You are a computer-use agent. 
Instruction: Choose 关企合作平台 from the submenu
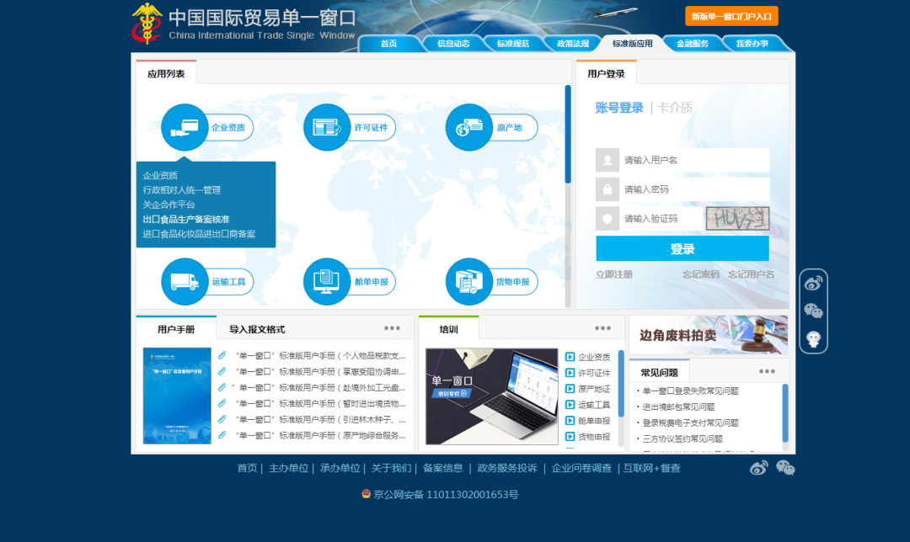tap(169, 205)
